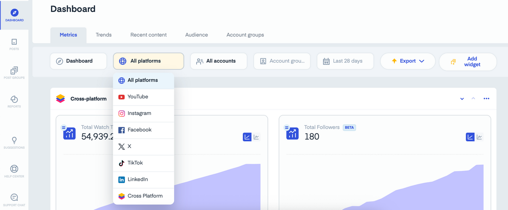Image resolution: width=508 pixels, height=210 pixels.
Task: Select Instagram from the platform list
Action: click(144, 114)
